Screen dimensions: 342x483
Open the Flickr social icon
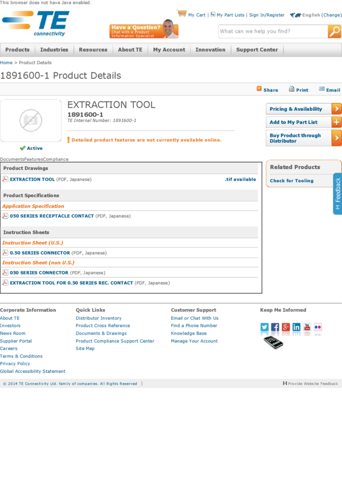pos(318,327)
